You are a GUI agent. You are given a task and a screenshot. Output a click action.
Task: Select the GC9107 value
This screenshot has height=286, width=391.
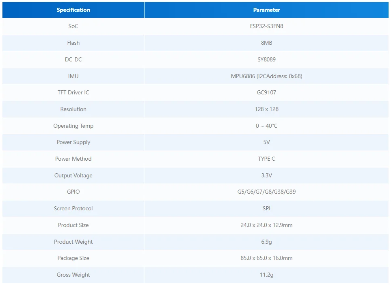267,92
